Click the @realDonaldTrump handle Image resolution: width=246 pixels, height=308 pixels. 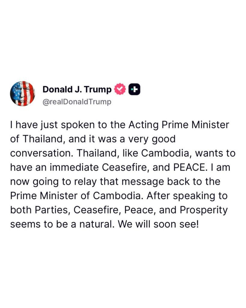(x=77, y=102)
